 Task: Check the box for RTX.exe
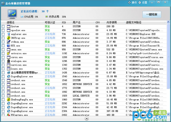(3, 46)
